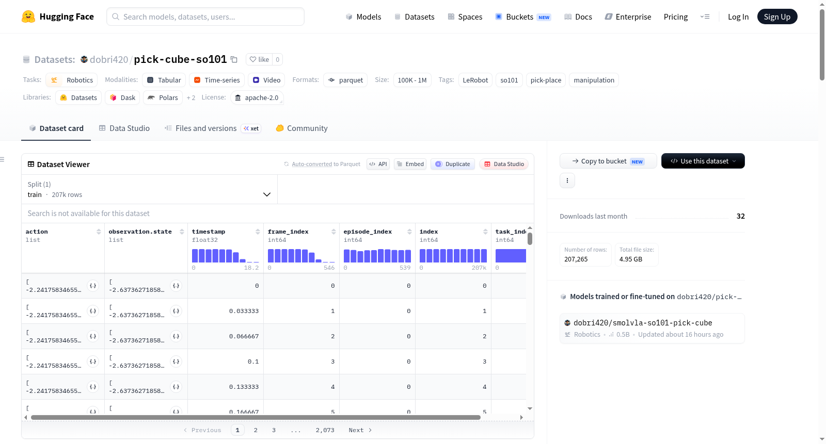Click the Embed button

click(x=410, y=164)
